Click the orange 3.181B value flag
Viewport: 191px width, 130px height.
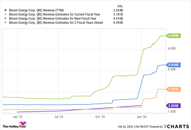coord(173,89)
